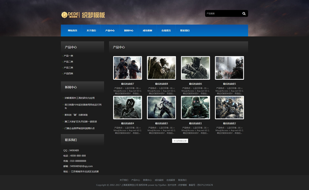309x190 pixels.
Task: Open 产品三类 category in sidebar
Action: tap(68, 67)
